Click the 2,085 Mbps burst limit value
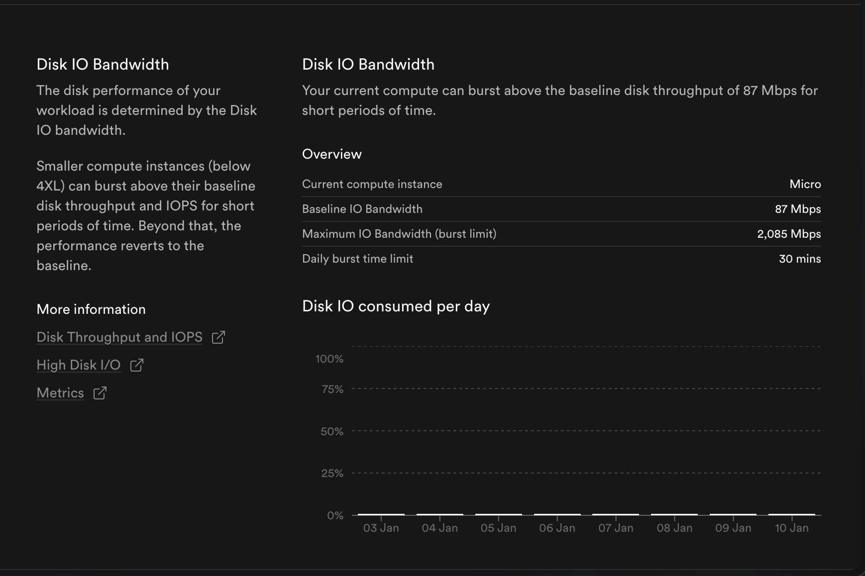 point(789,234)
